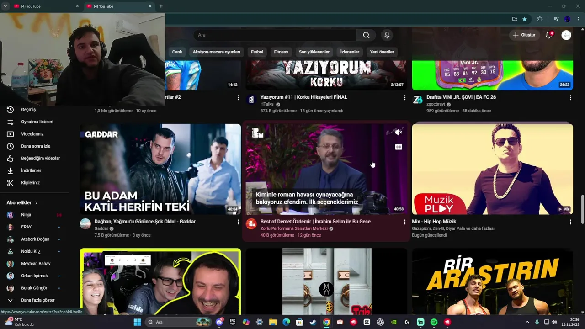Screen dimensions: 585x329
Task: Show hidden system tray icons
Action: pos(527,322)
